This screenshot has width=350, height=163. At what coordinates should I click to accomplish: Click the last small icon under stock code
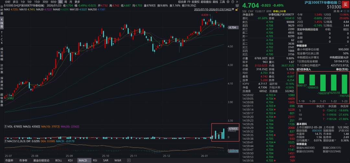coord(347,11)
